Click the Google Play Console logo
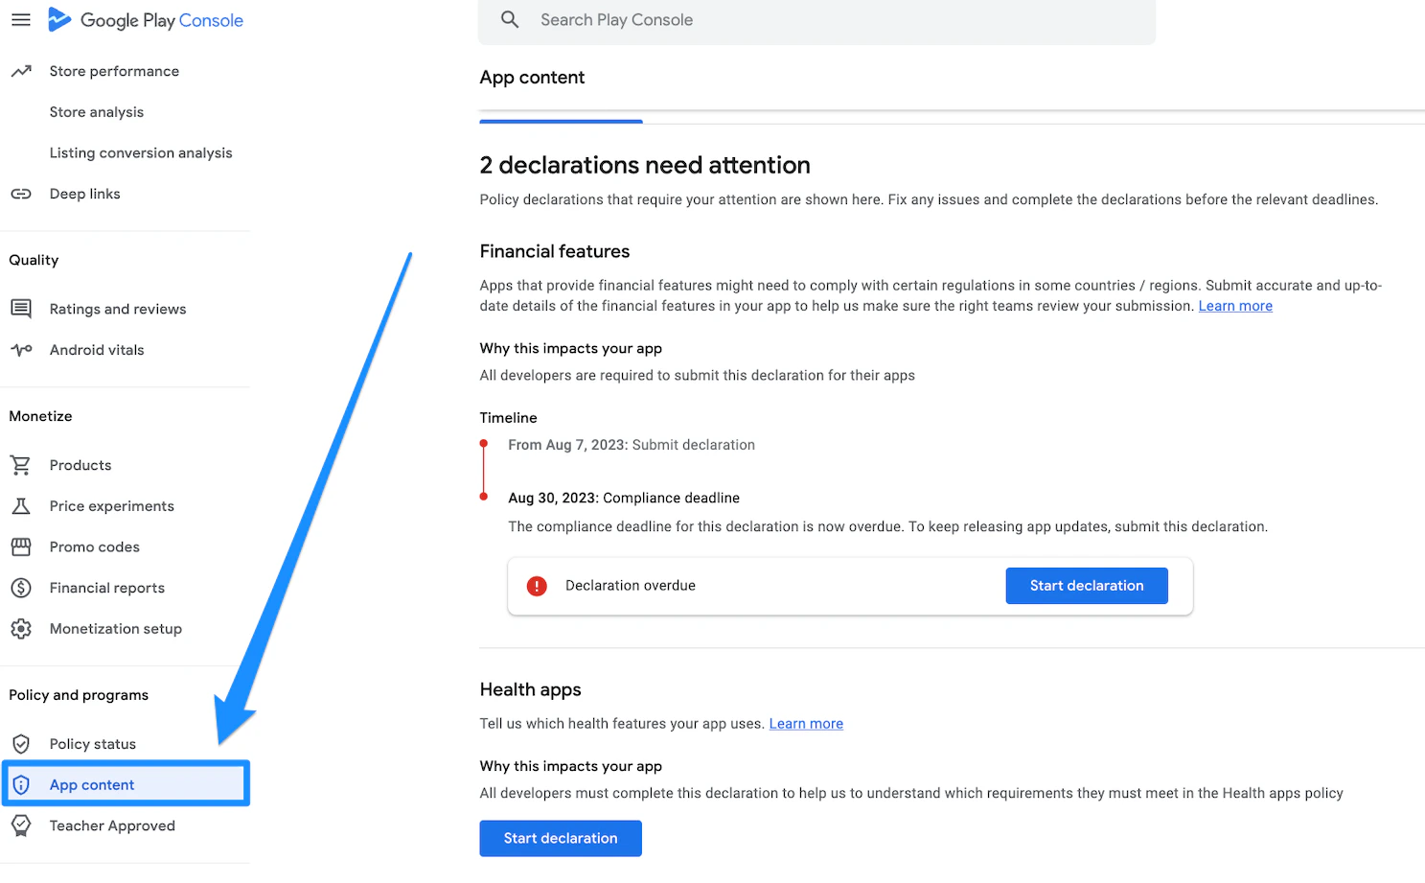The width and height of the screenshot is (1425, 883). coord(146,20)
